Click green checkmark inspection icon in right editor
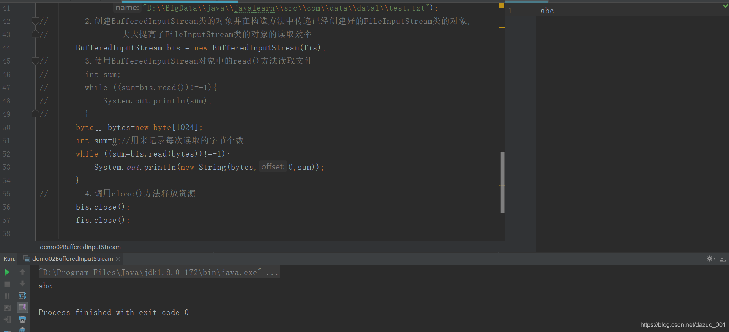The height and width of the screenshot is (332, 729). coord(726,6)
